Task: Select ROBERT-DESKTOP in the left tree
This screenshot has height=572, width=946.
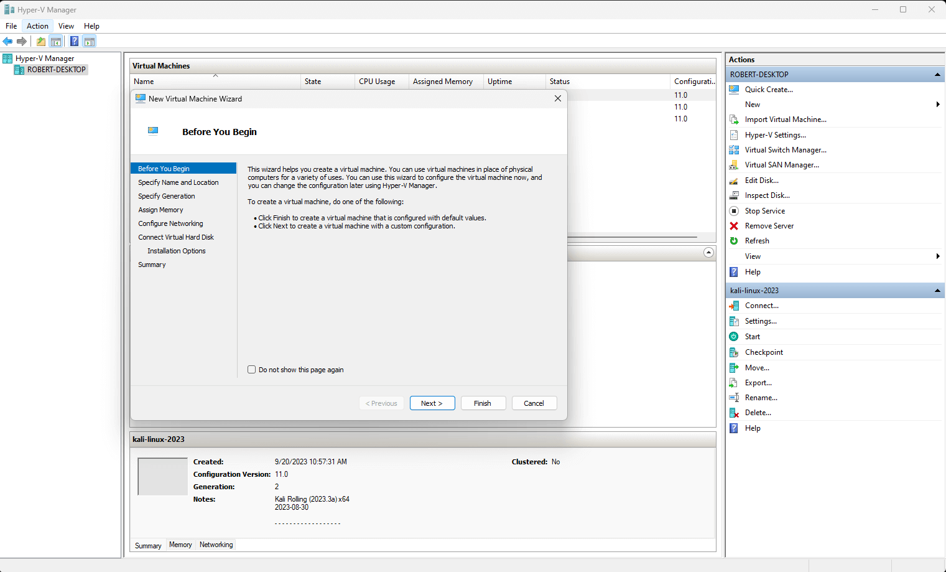Action: [55, 69]
